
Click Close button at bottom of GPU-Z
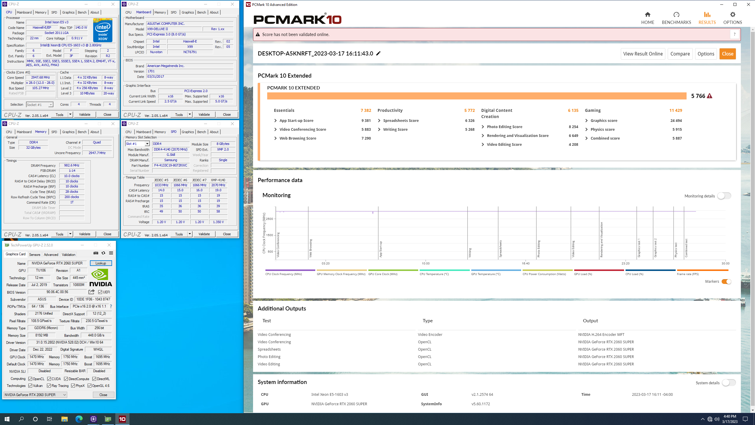coord(103,395)
